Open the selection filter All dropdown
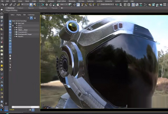The width and height of the screenshot is (168, 114). [x=25, y=4]
